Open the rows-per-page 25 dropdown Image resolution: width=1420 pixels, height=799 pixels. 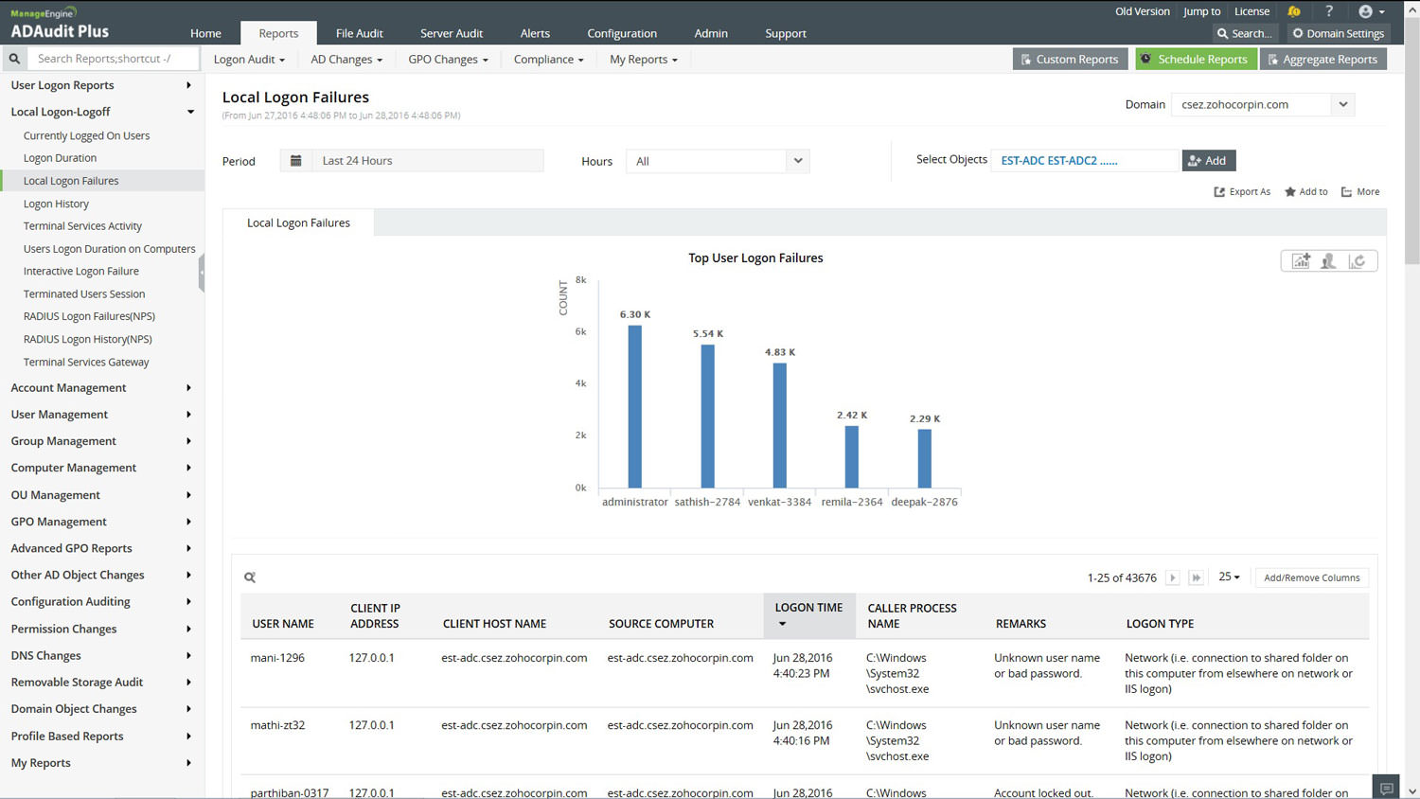pos(1229,577)
